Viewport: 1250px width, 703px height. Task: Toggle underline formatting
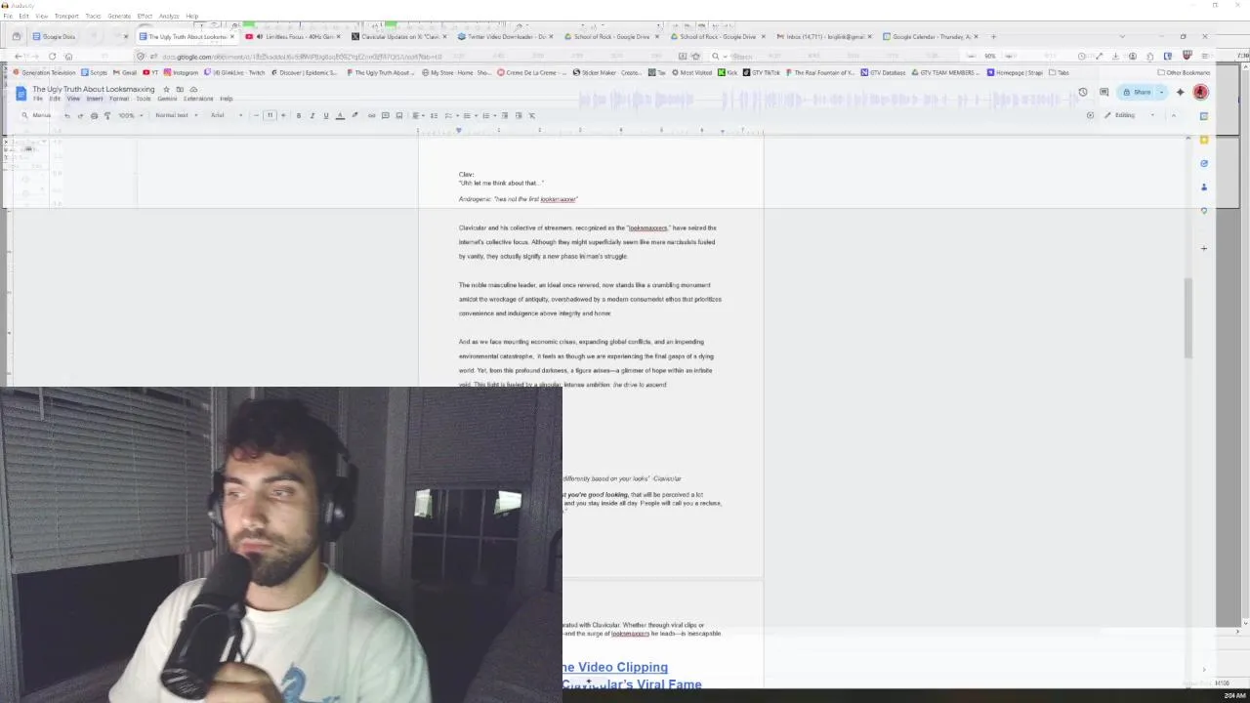coord(326,115)
